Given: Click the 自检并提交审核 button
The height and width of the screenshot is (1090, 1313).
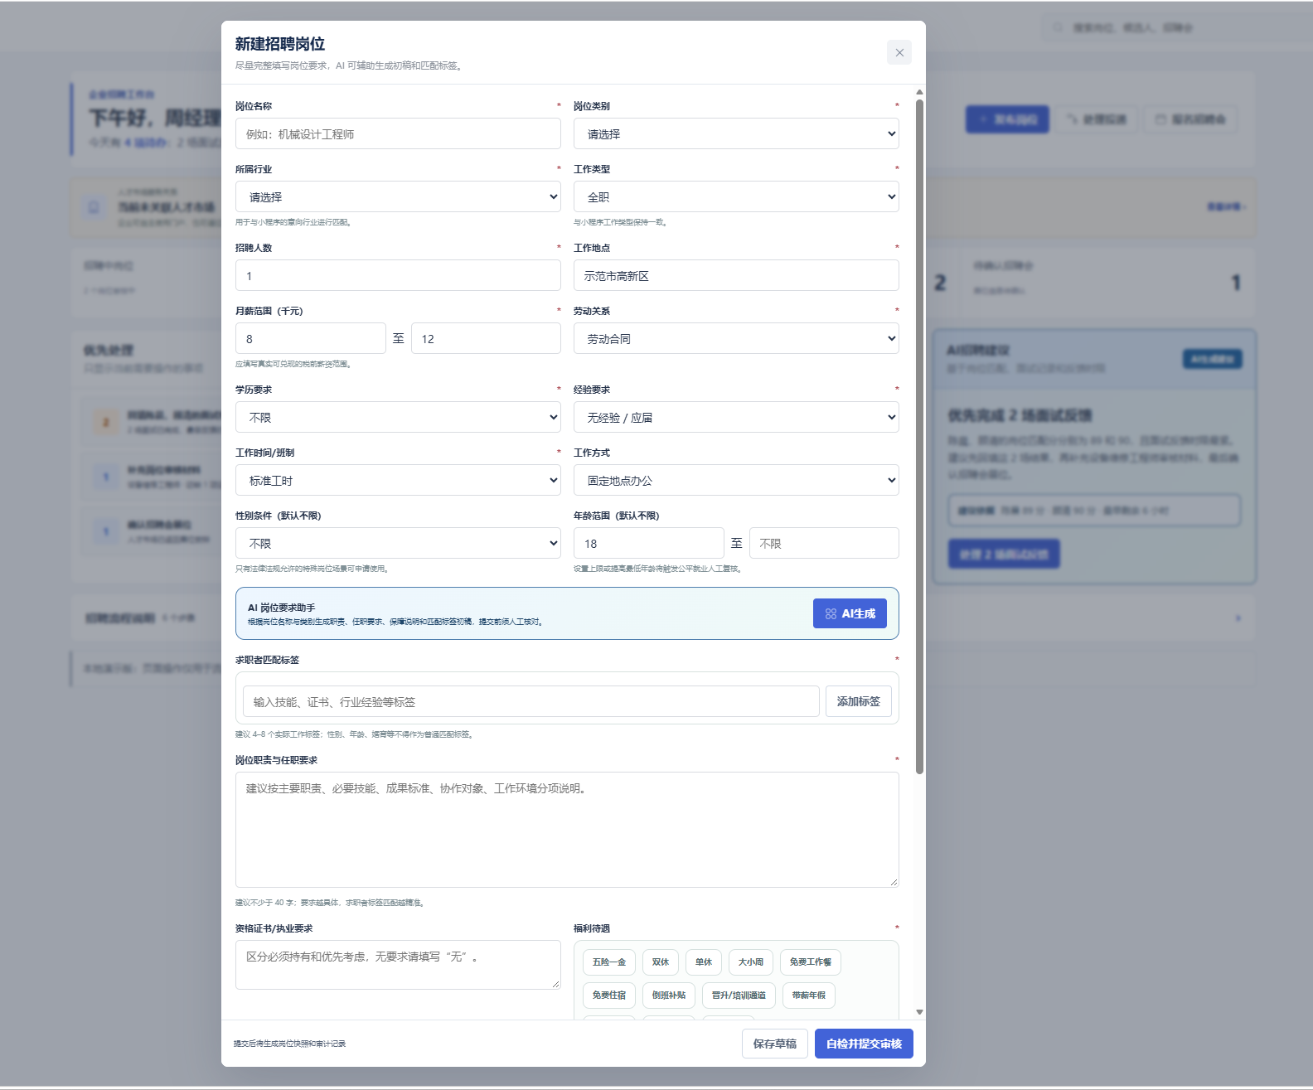Looking at the screenshot, I should pyautogui.click(x=864, y=1044).
